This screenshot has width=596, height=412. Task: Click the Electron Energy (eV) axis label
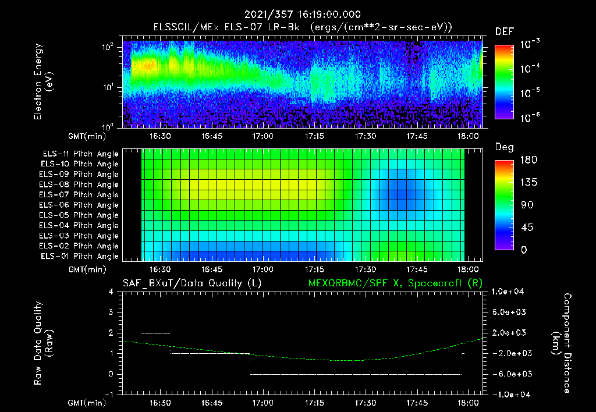coord(43,81)
